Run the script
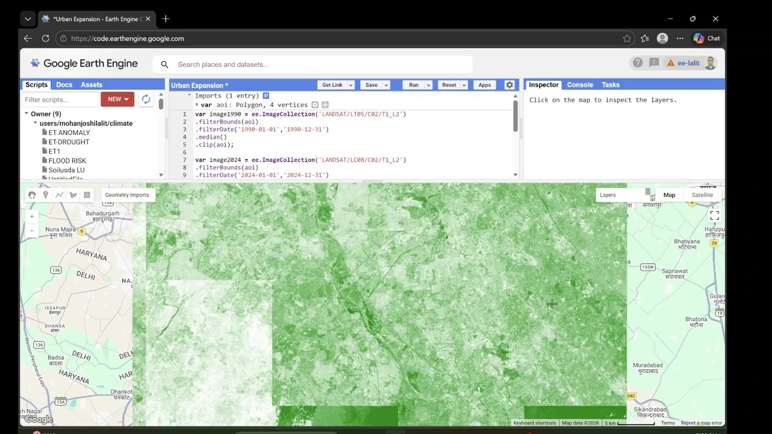This screenshot has width=772, height=434. pyautogui.click(x=414, y=85)
